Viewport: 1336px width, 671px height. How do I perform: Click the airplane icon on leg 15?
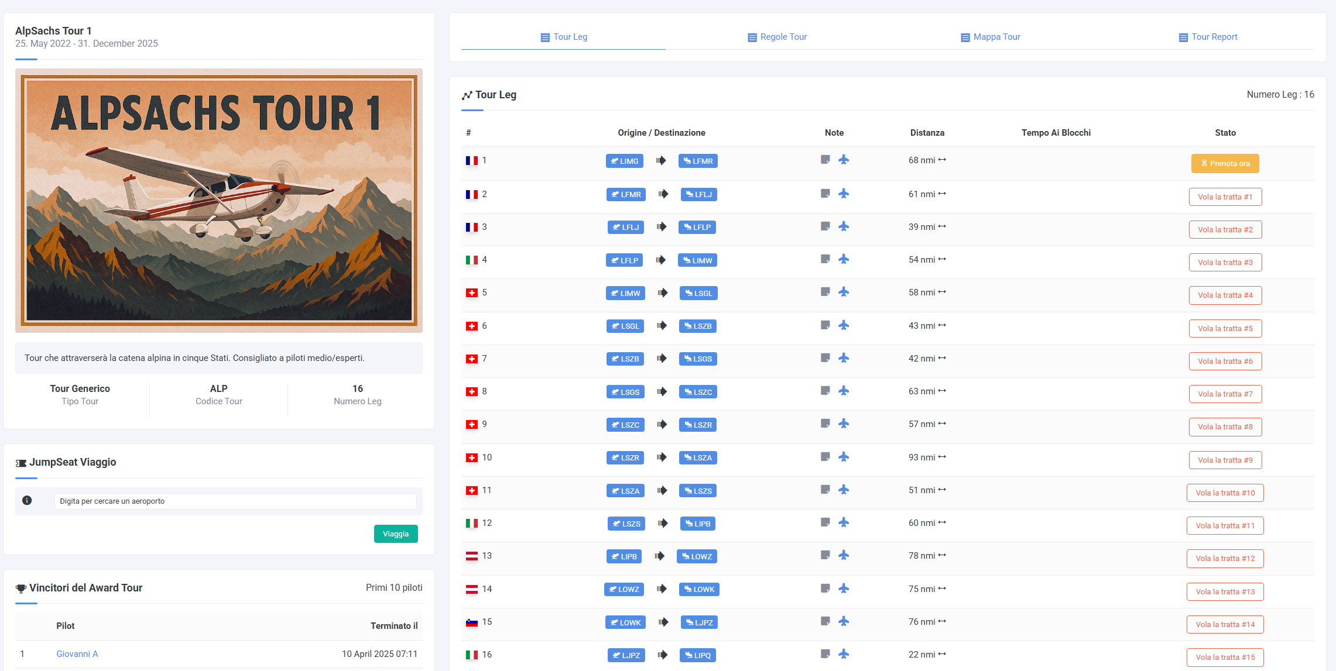tap(843, 621)
